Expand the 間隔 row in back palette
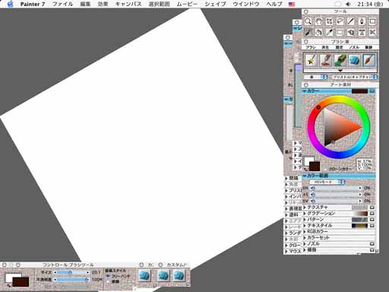389x292 pixels. [286, 179]
